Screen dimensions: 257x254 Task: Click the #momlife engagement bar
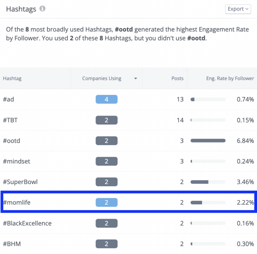click(x=208, y=202)
